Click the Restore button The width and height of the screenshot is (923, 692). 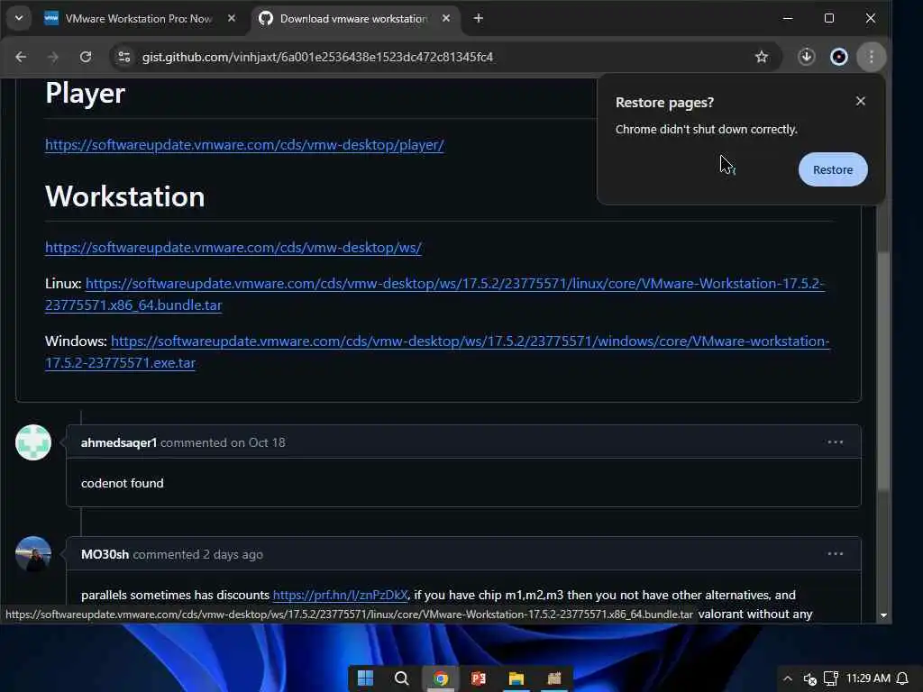[833, 169]
